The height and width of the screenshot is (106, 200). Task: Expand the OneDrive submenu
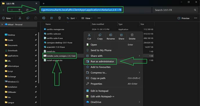(139, 102)
